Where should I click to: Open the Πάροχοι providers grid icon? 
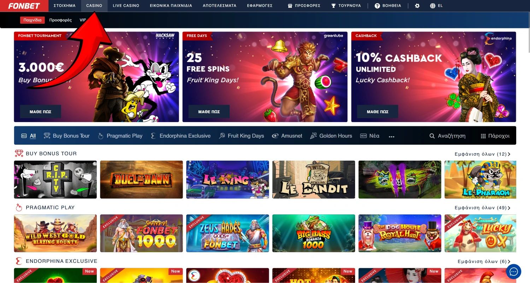coord(483,136)
